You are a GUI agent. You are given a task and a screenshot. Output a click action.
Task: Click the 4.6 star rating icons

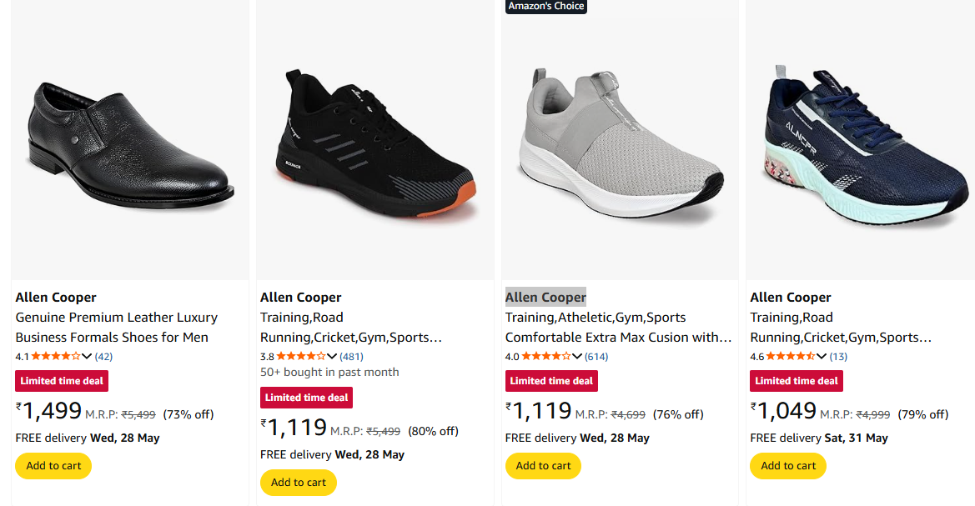(791, 356)
